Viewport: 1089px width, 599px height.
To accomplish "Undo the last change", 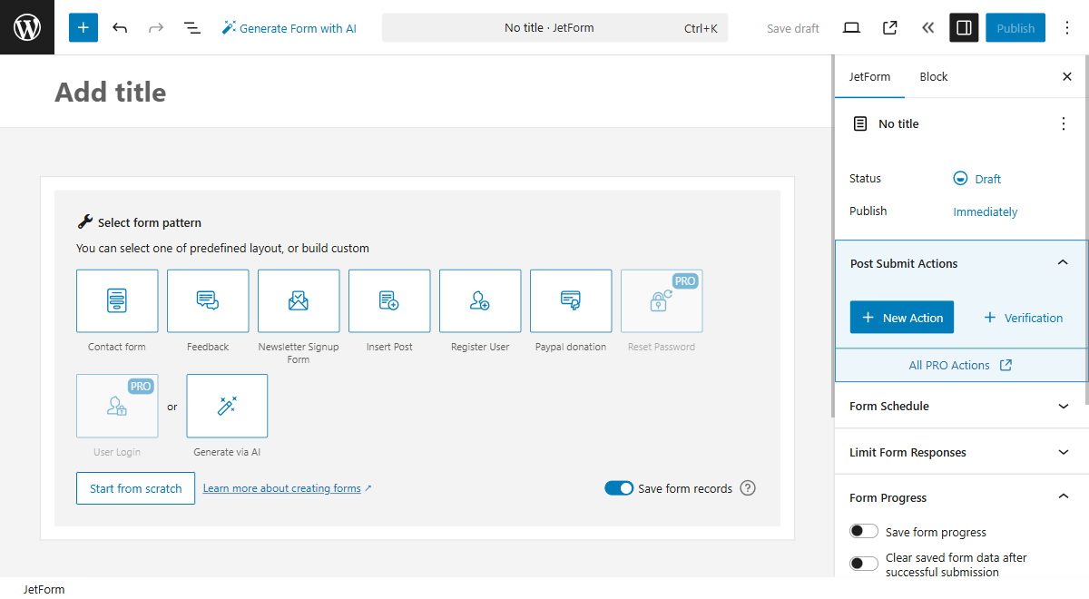I will [x=120, y=27].
